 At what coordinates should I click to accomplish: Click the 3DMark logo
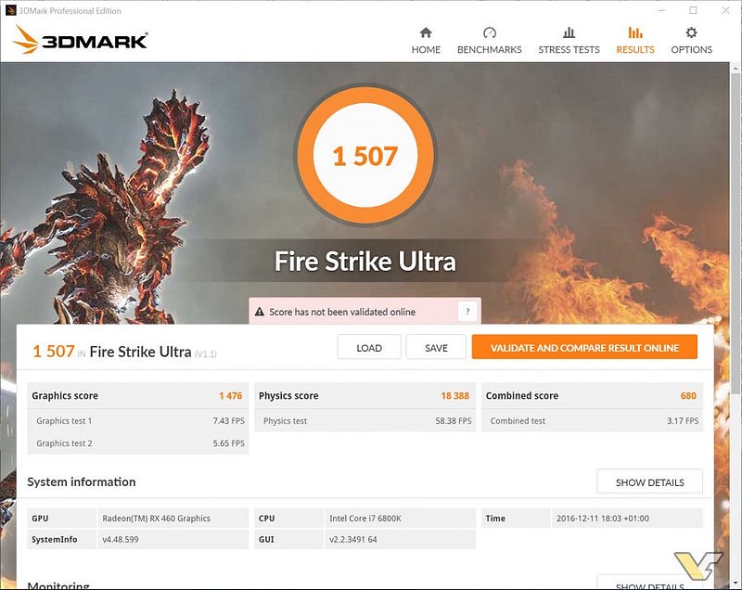tap(80, 40)
